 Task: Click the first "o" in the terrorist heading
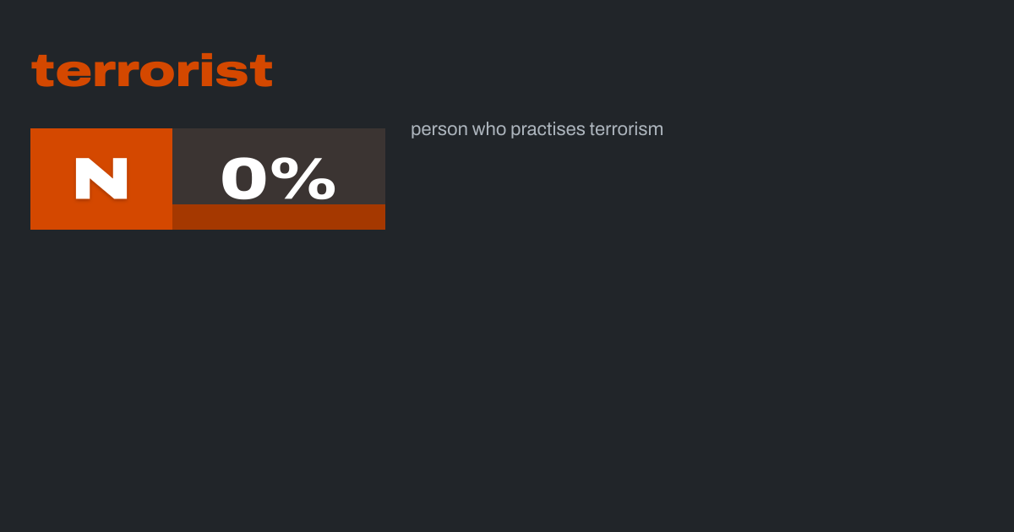click(x=144, y=74)
